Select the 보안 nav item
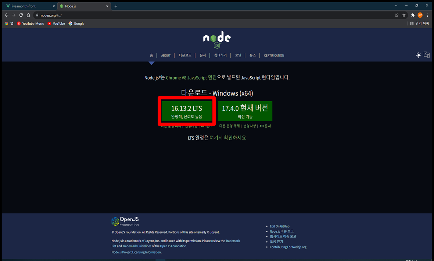 click(x=238, y=55)
